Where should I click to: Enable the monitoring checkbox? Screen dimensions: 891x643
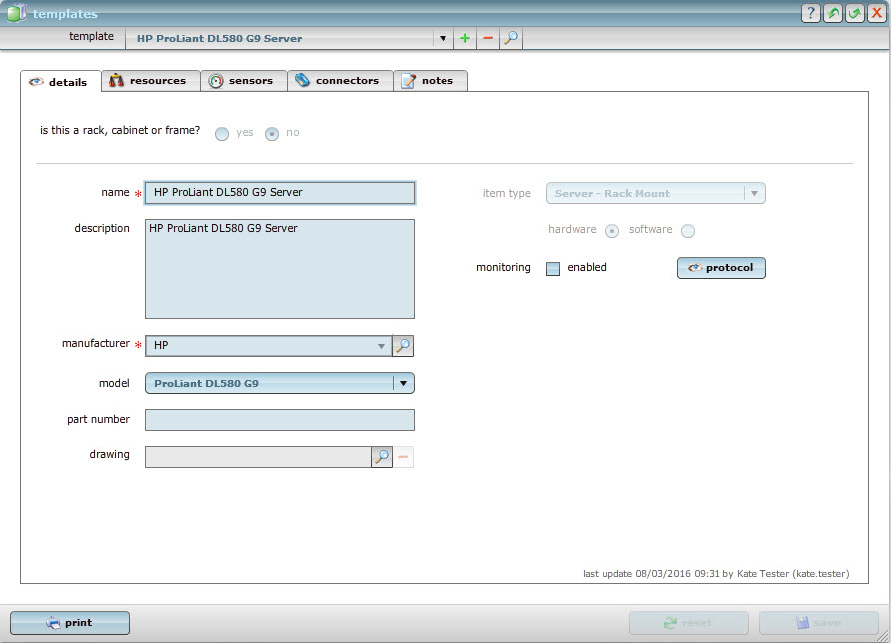[x=553, y=268]
